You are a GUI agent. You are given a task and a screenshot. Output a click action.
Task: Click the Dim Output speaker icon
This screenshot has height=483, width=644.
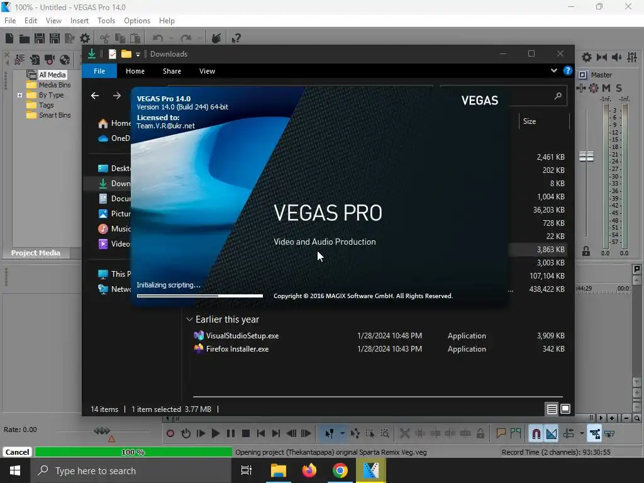tap(616, 57)
